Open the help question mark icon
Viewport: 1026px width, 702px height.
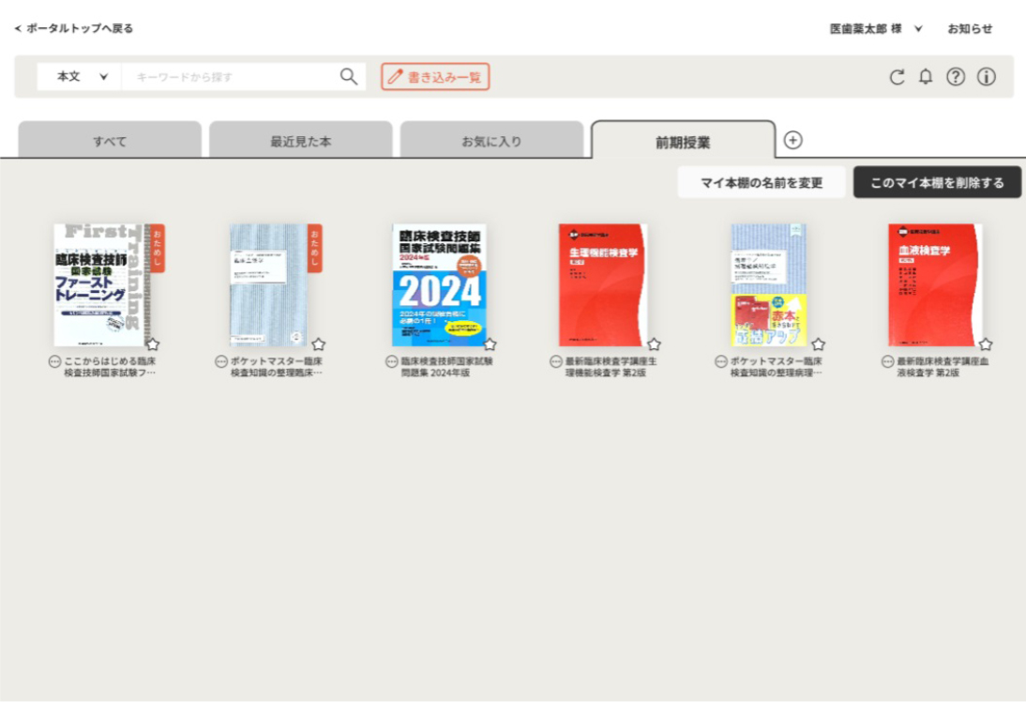click(955, 77)
